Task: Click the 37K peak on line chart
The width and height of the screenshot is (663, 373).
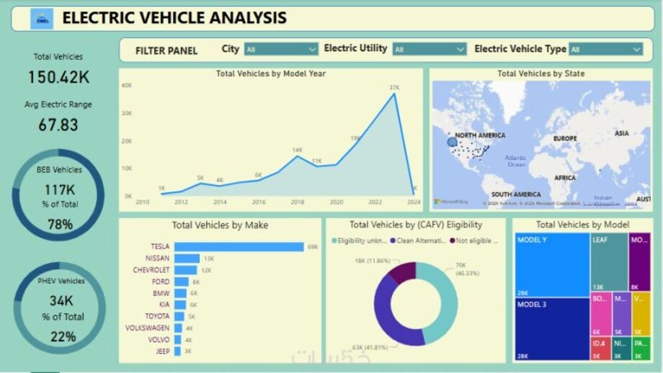Action: (394, 94)
